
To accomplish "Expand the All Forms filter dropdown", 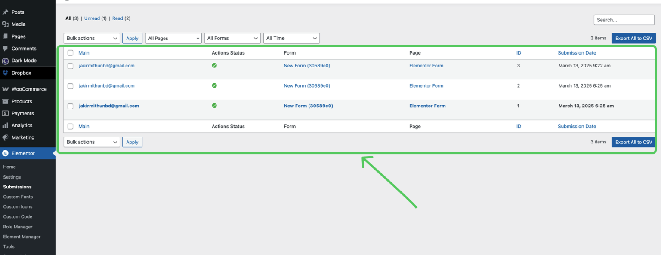I will (232, 38).
